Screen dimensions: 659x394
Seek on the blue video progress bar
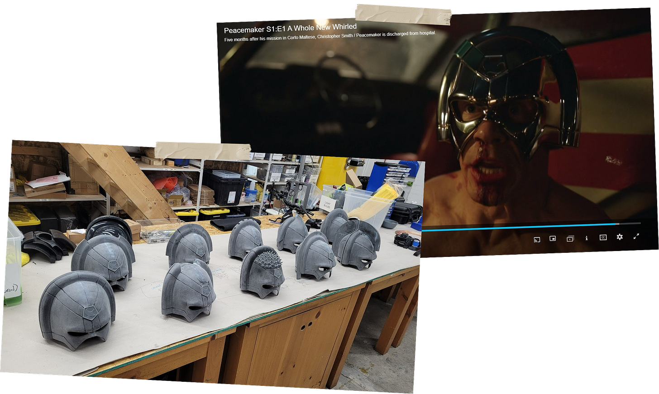(x=531, y=226)
